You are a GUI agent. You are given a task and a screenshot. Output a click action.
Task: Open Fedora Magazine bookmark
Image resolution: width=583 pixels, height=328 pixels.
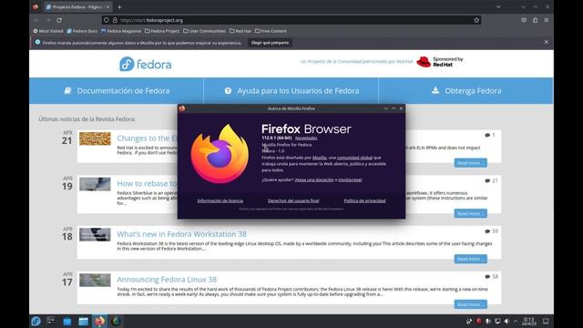tap(121, 31)
